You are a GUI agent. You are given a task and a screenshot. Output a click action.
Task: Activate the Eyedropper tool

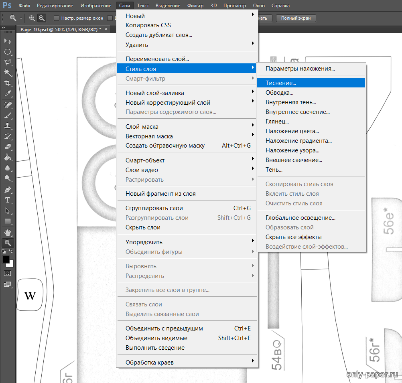pyautogui.click(x=7, y=94)
